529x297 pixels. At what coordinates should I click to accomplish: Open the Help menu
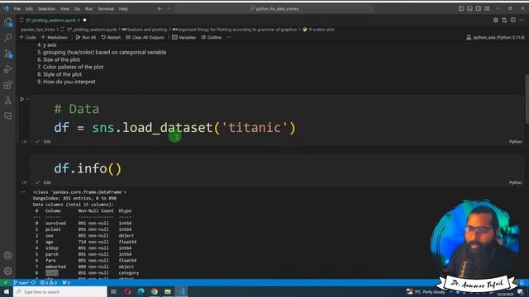point(123,9)
